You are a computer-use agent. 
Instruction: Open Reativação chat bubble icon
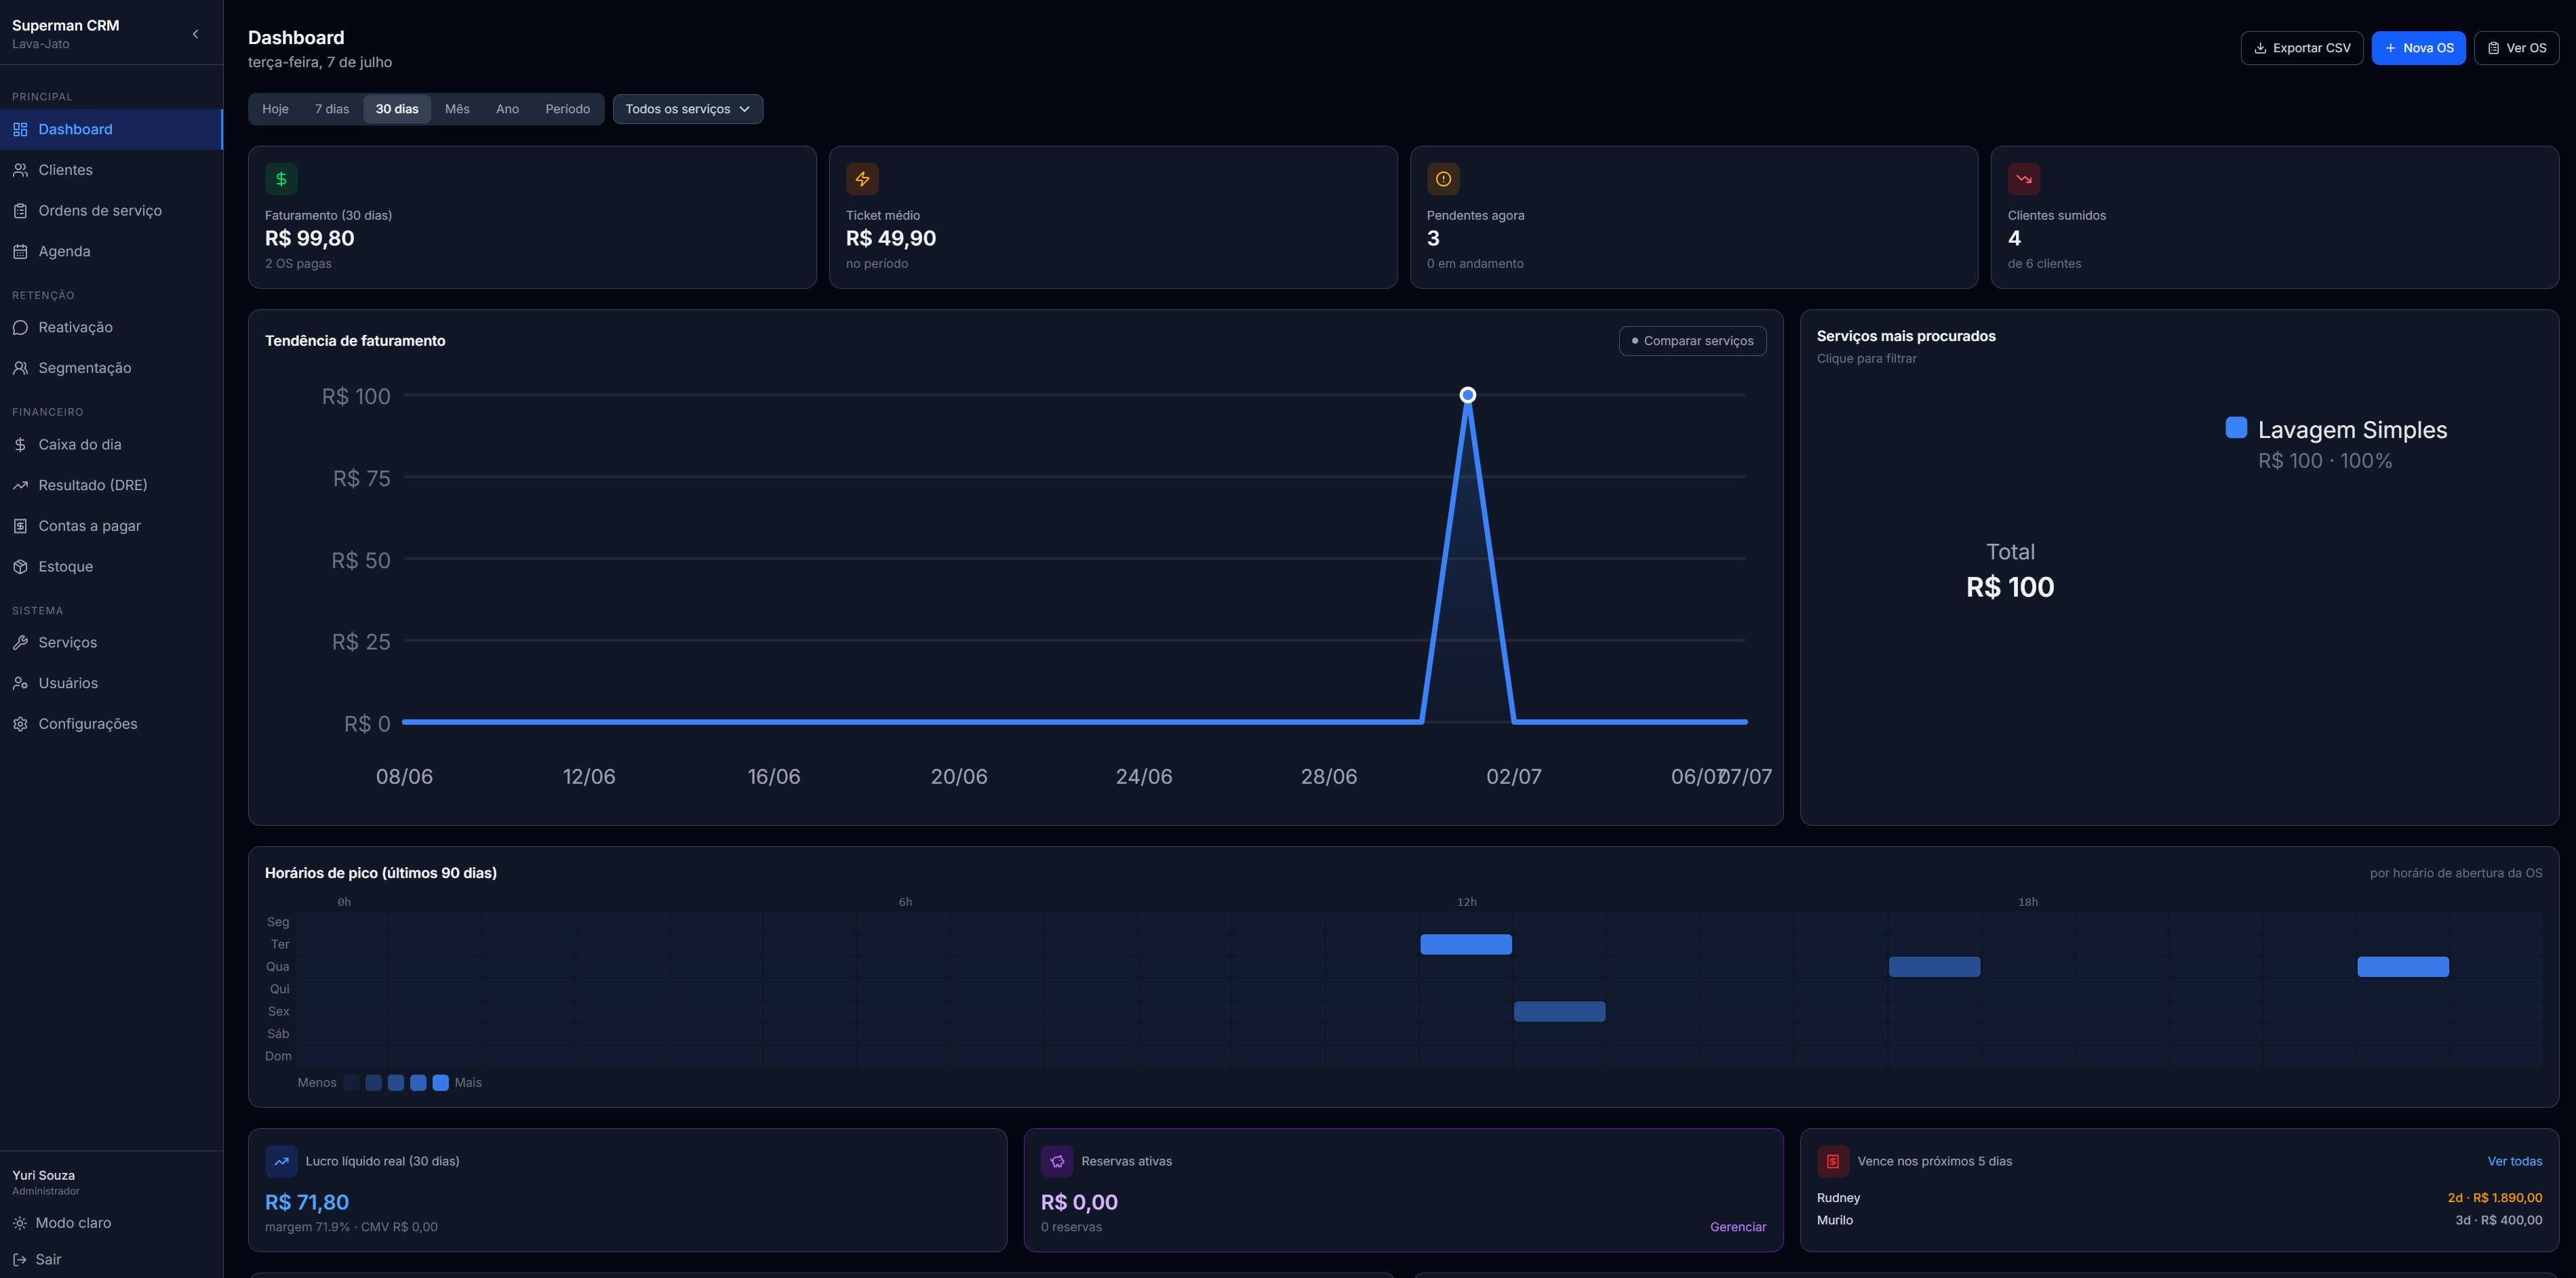(20, 327)
